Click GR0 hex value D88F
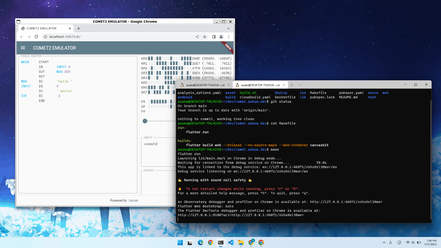This screenshot has height=248, width=441. (196, 59)
